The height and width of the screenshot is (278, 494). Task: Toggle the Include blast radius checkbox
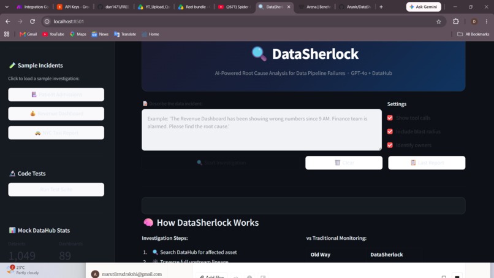point(390,131)
